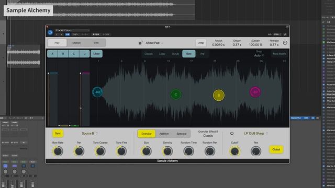Open the Source B dropdown
335x188 pixels.
90,134
